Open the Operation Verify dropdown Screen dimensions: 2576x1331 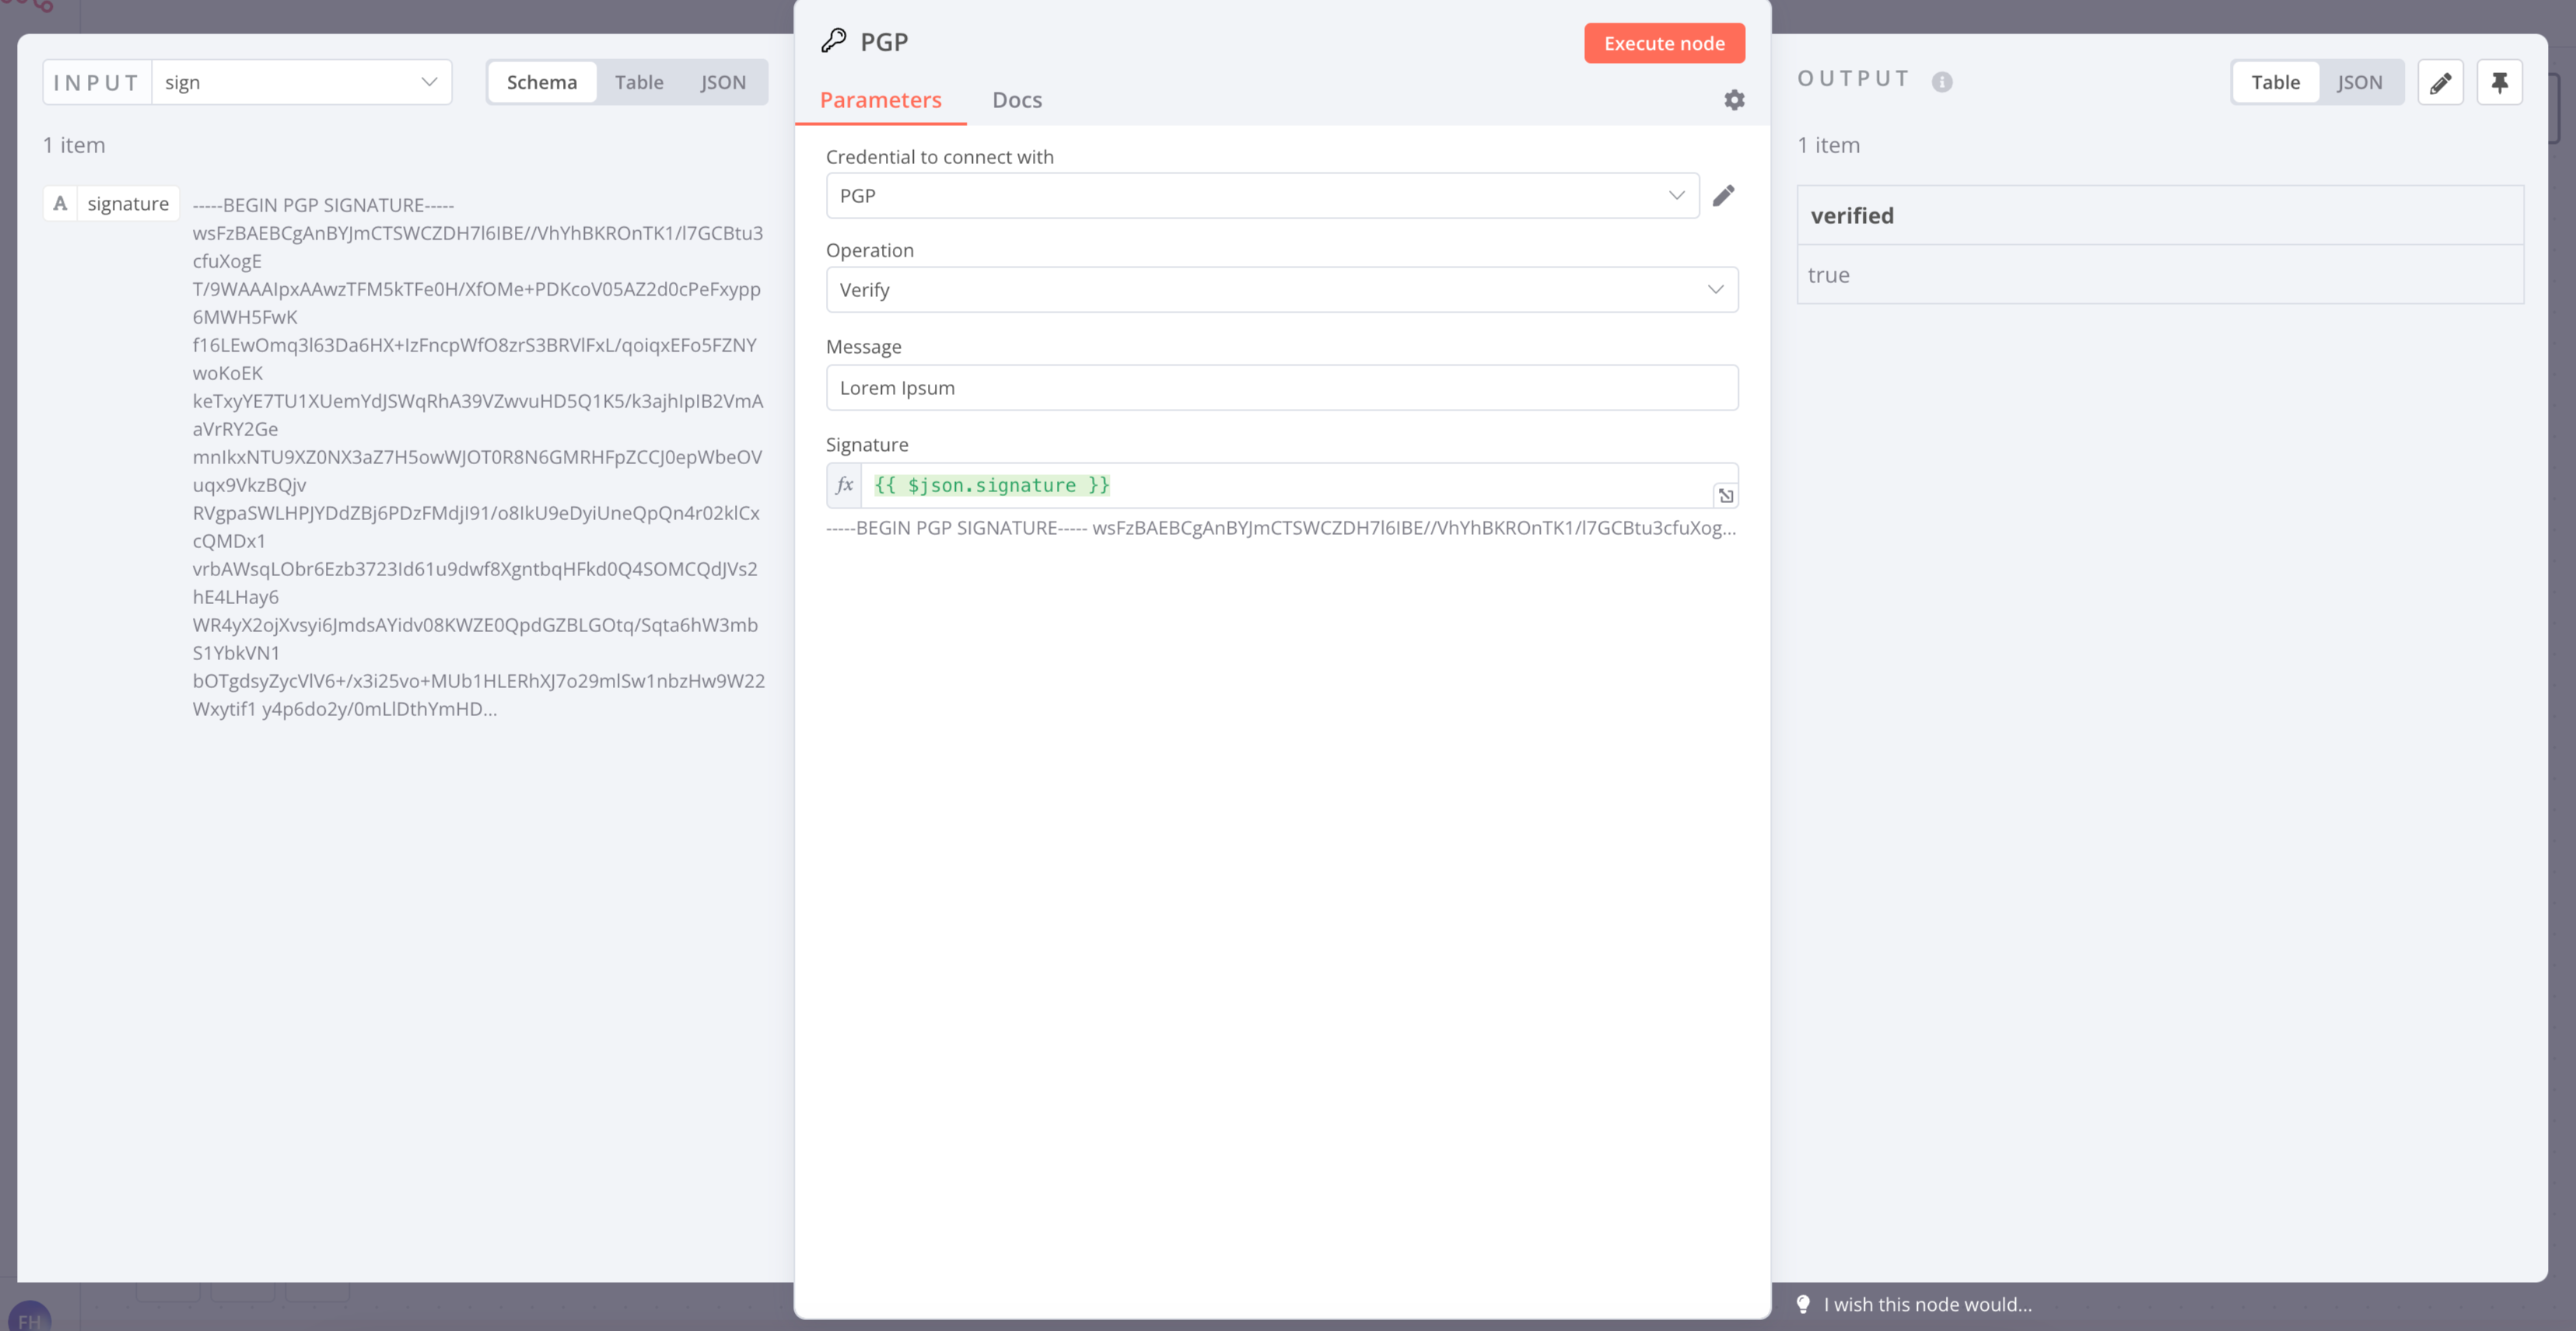point(1281,290)
